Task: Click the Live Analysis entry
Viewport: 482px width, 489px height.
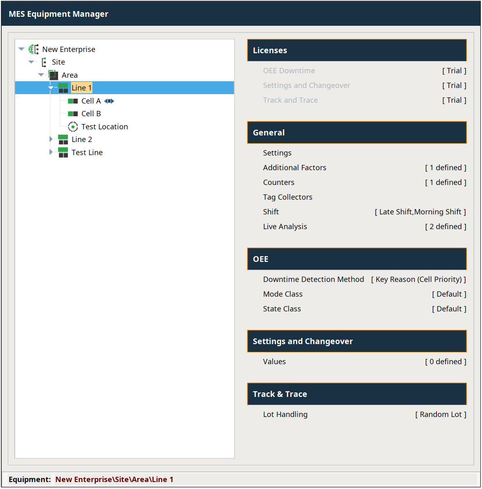Action: coord(285,227)
